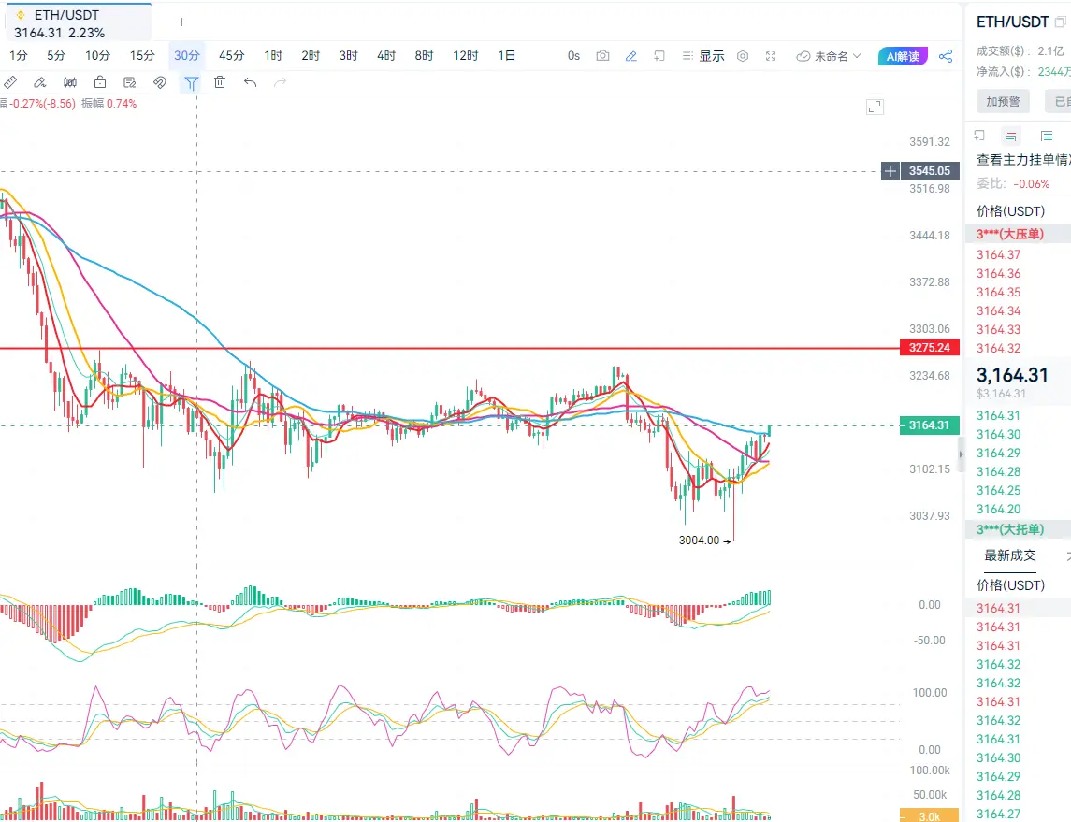
Task: Toggle the blue pencil drawing mode icon
Action: tap(631, 56)
